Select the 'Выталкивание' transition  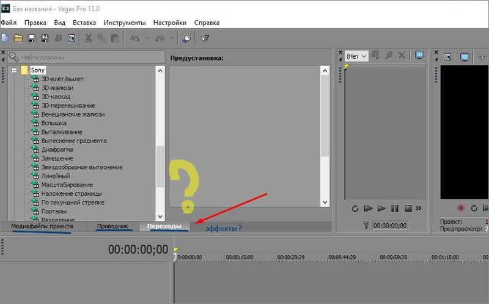(x=62, y=132)
